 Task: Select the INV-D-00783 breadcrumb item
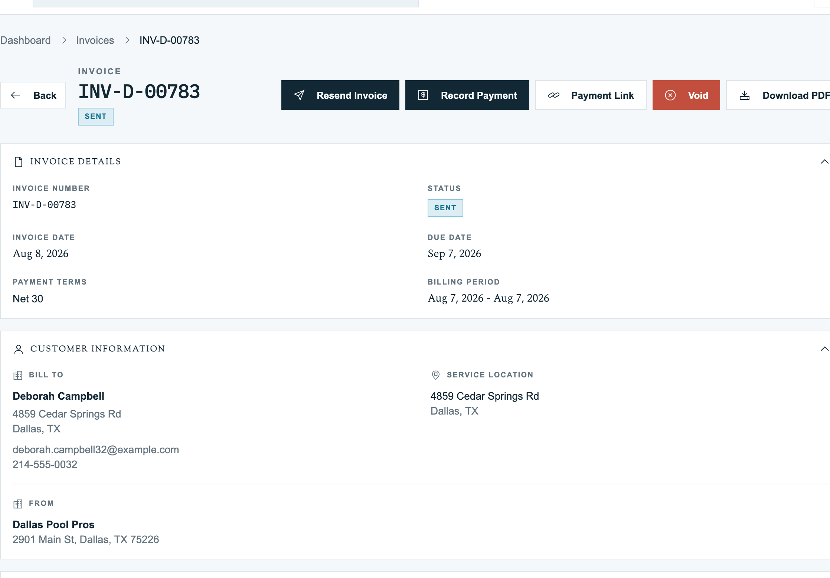click(x=169, y=40)
